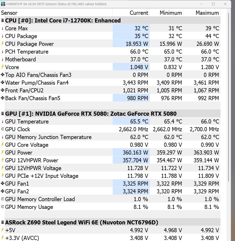Click the thermometer icon beside PCH Temperature
The width and height of the screenshot is (235, 241).
pos(2,52)
